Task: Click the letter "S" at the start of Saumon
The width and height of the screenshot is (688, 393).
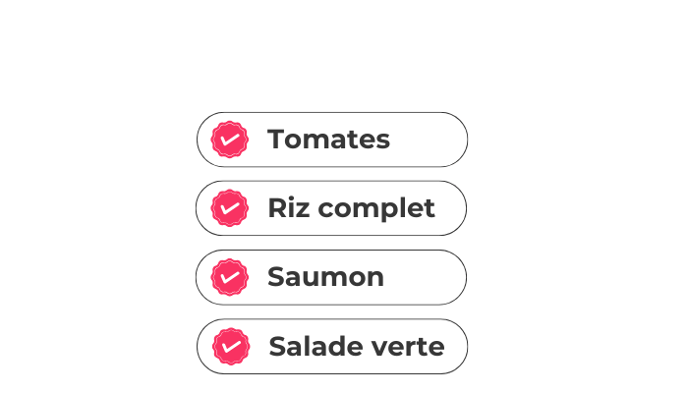Action: [276, 277]
